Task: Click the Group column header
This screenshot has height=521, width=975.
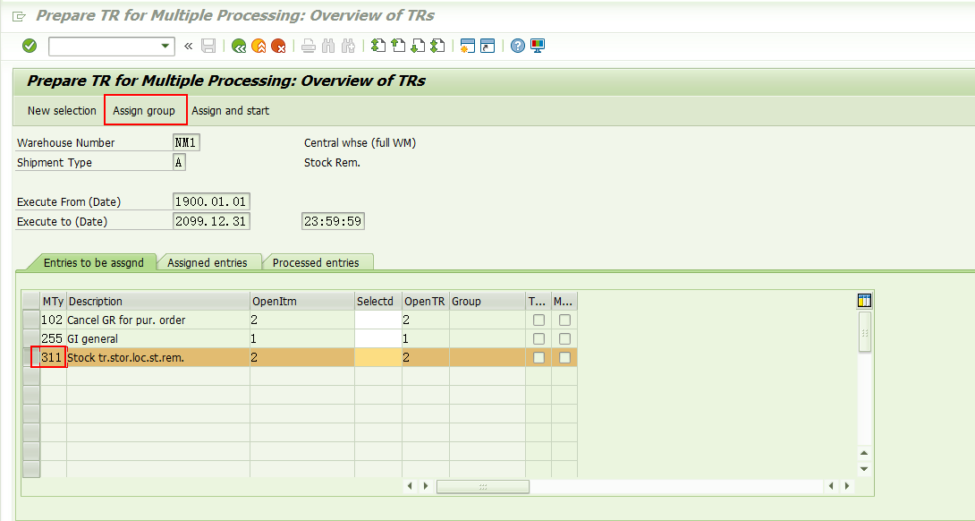Action: [487, 302]
